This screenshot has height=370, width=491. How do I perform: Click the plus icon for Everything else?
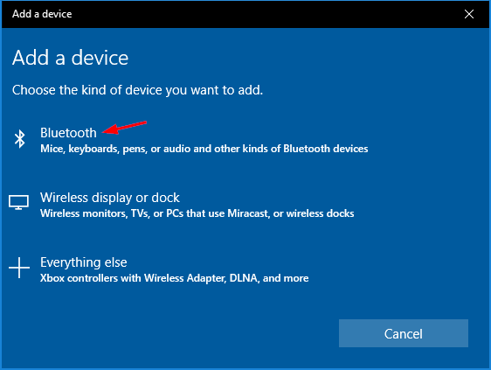(19, 268)
